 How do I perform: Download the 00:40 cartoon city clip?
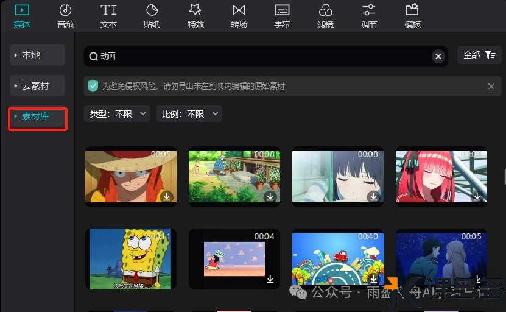point(373,278)
